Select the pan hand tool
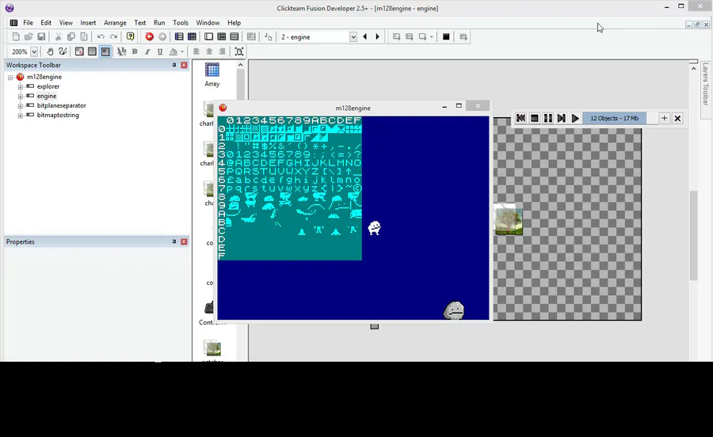The height and width of the screenshot is (437, 713). (x=50, y=51)
